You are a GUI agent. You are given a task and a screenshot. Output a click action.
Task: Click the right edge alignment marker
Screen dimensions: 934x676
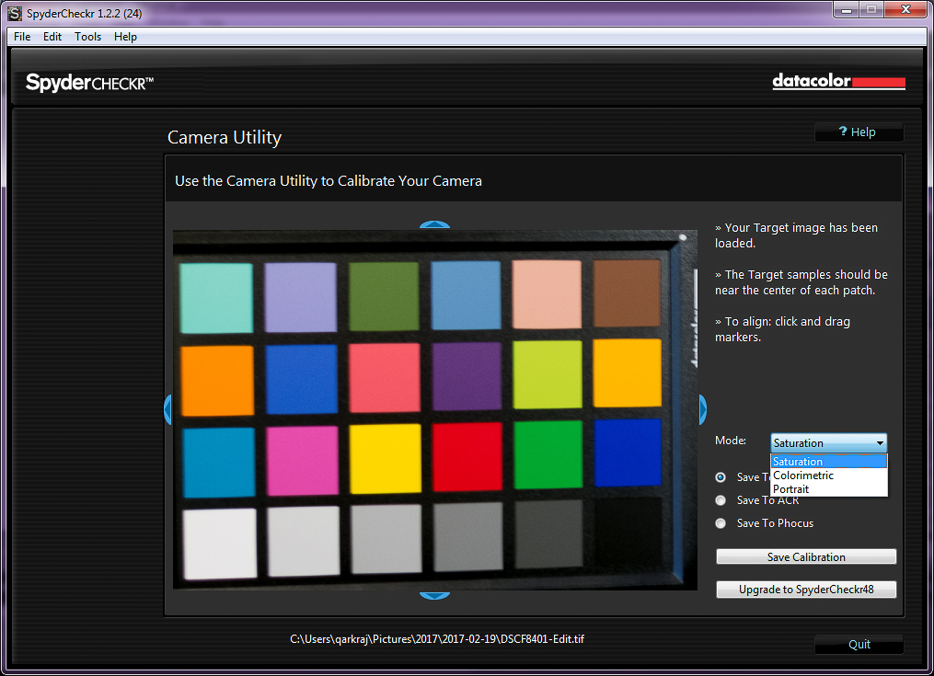click(703, 410)
